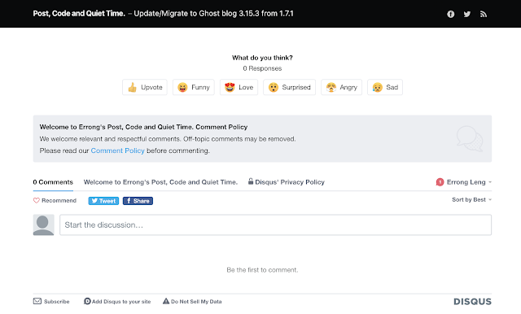React with the Surprised emoji button
Viewport: 521px width, 314px height.
[x=289, y=87]
